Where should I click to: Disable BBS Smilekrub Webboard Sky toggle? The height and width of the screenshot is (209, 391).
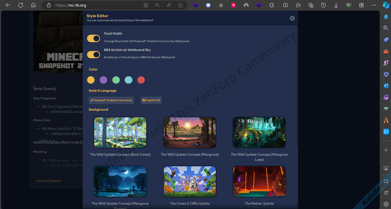point(93,54)
